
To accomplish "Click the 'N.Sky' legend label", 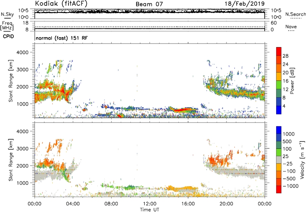I will tap(7, 15).
